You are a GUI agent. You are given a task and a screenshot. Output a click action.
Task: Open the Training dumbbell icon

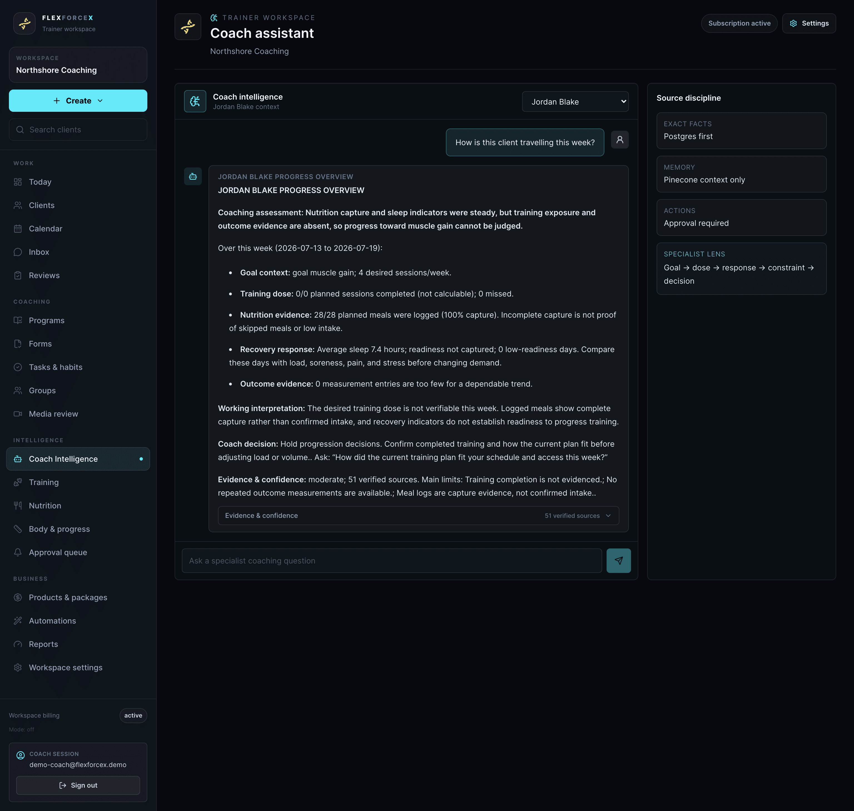point(18,483)
